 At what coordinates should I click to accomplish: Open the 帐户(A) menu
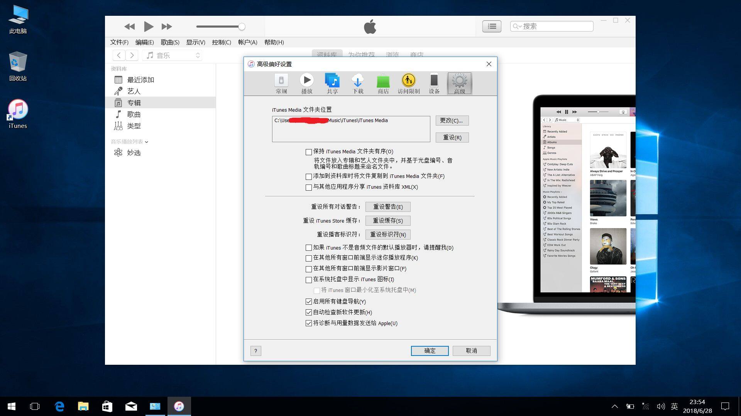tap(247, 42)
